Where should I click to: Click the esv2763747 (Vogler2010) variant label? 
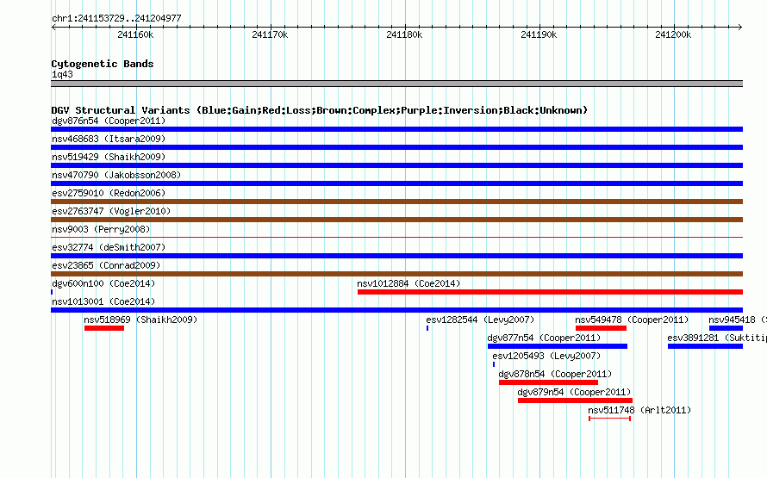111,211
